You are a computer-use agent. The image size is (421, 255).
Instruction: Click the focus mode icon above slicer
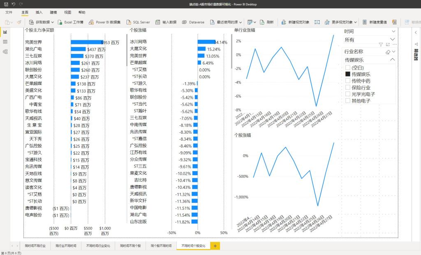pyautogui.click(x=387, y=44)
